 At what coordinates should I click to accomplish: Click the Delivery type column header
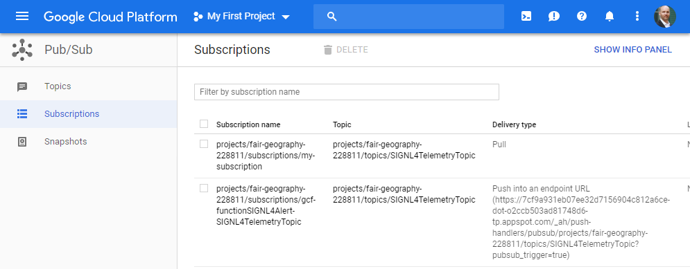(514, 124)
